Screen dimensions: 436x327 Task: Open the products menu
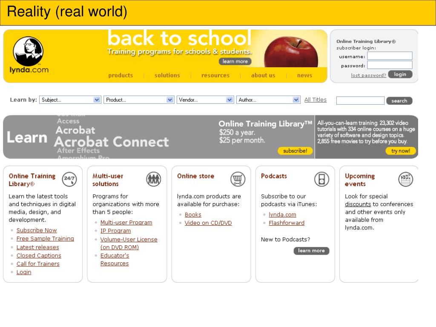pos(120,75)
